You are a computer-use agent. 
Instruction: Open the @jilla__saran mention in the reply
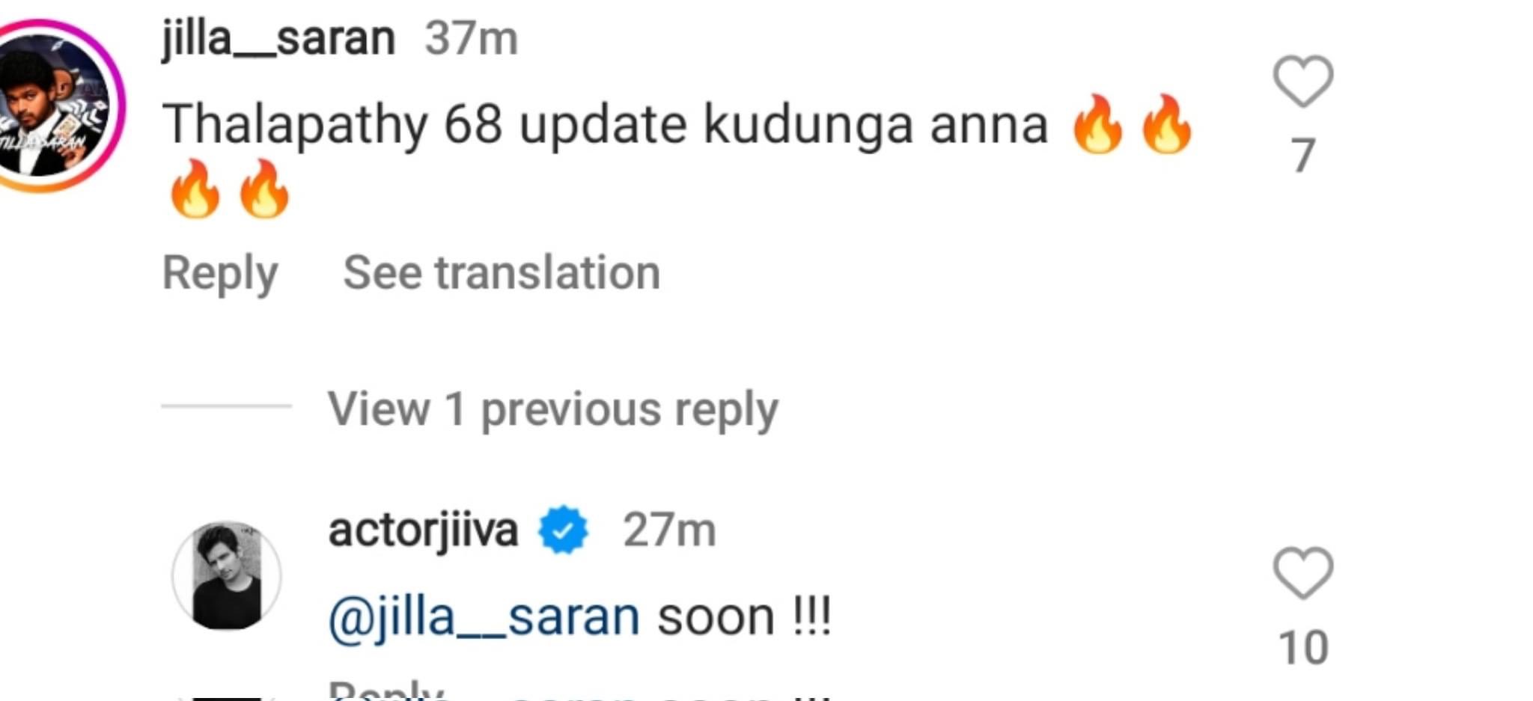[484, 619]
